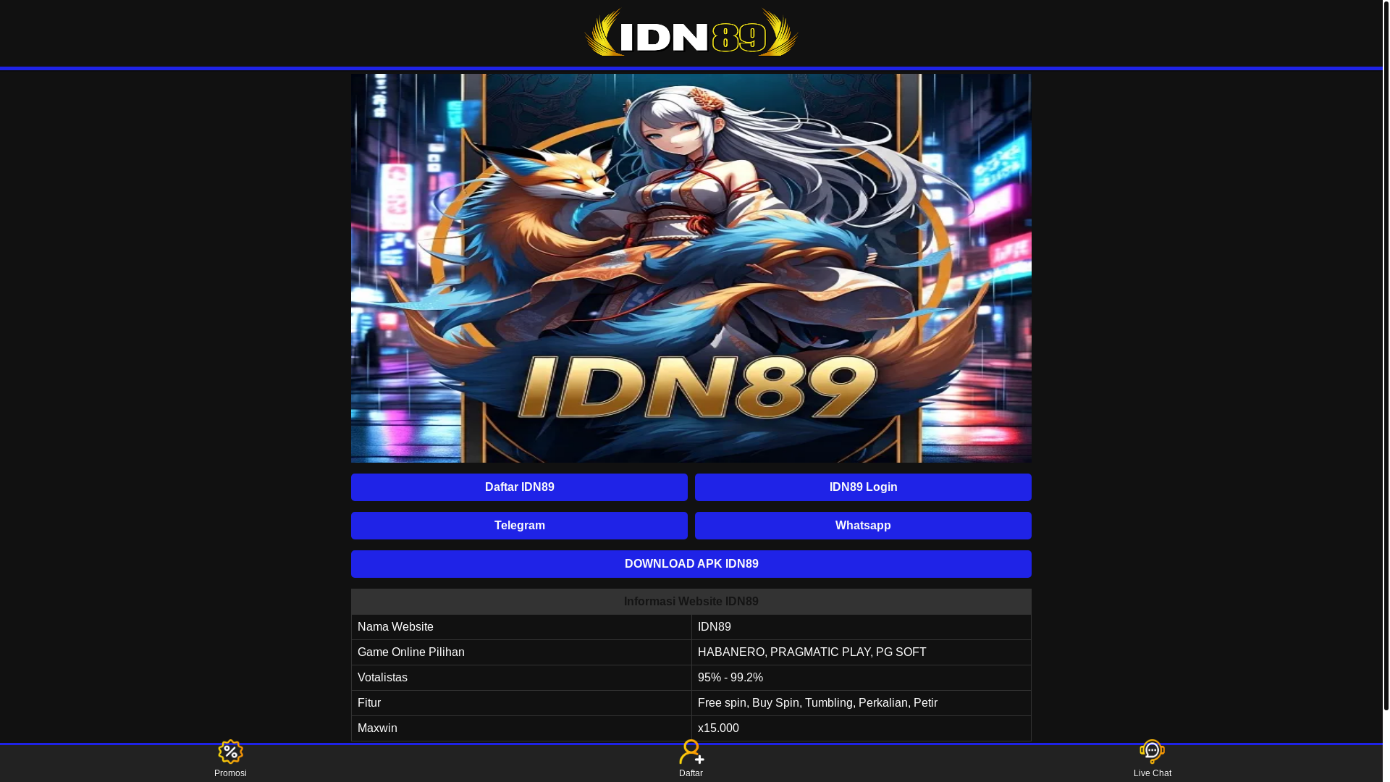Open the Promosi percent badge icon
The image size is (1390, 782).
[x=230, y=752]
